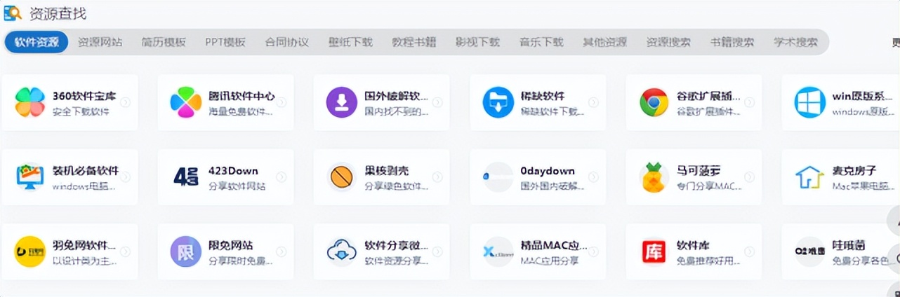The image size is (900, 297).
Task: Open the 423Down title link
Action: (234, 171)
